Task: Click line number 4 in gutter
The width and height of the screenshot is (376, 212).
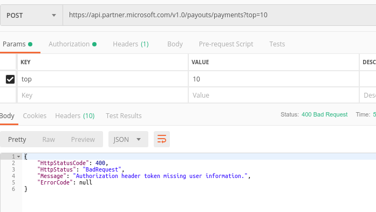Action: tap(13, 176)
